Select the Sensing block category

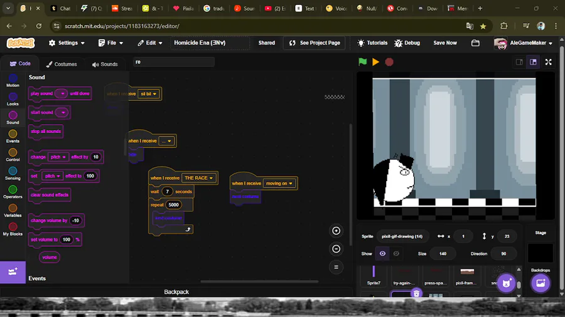13,174
